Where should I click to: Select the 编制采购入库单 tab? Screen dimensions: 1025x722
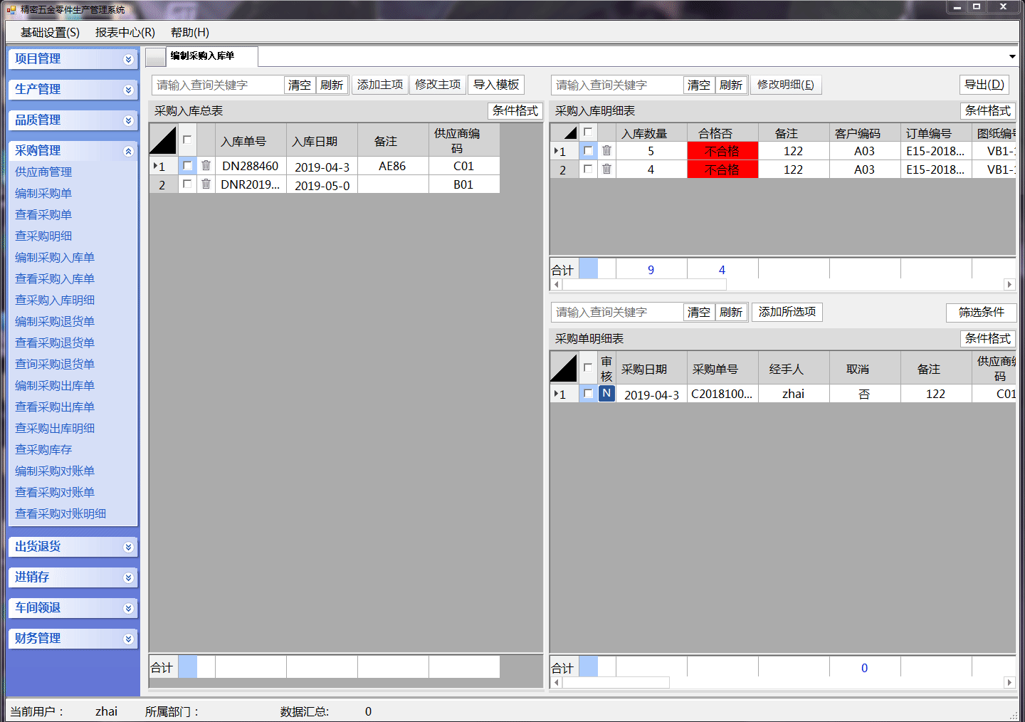(203, 56)
